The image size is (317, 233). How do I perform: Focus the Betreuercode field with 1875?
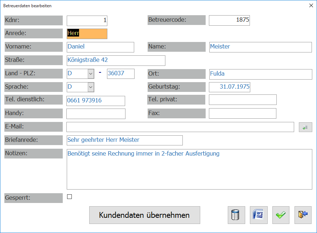[229, 20]
